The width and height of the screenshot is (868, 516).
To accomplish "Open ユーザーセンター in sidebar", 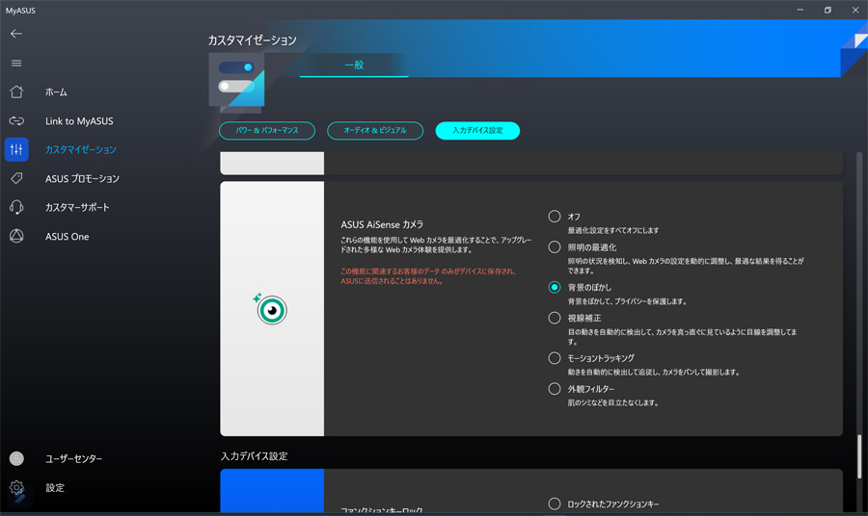I will [73, 458].
